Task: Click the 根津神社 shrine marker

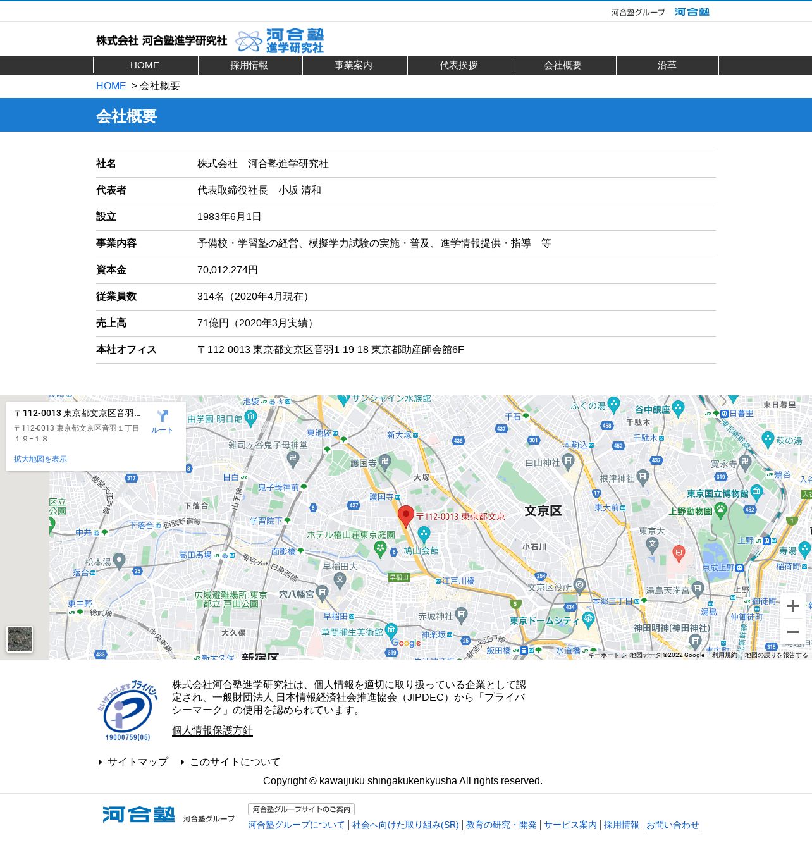Action: coord(643,477)
